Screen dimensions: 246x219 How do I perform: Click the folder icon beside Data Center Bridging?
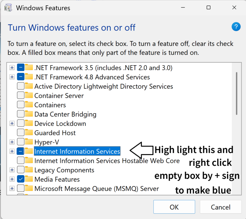pos(29,114)
